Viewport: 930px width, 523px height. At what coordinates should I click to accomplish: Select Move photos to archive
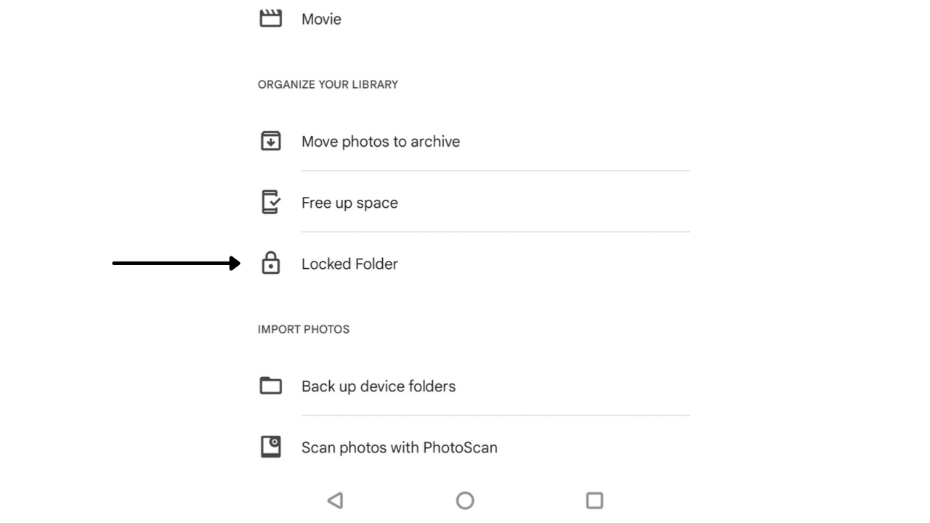point(474,141)
